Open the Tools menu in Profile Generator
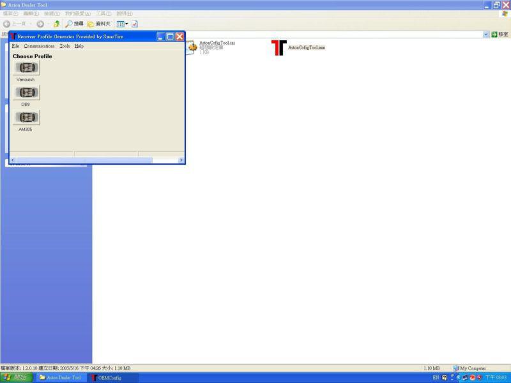511x383 pixels. coord(65,46)
